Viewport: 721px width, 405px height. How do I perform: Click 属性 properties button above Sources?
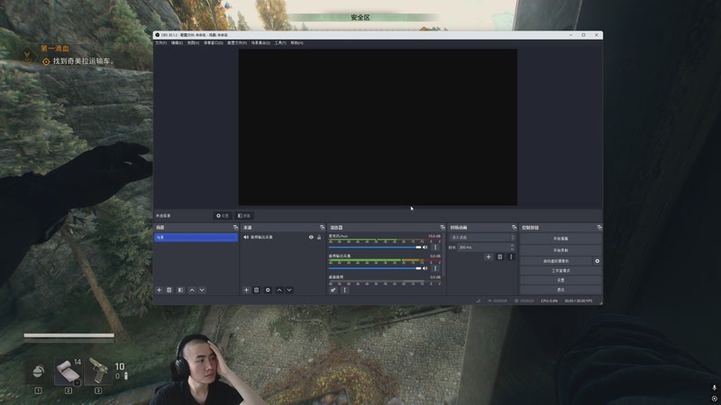[223, 216]
